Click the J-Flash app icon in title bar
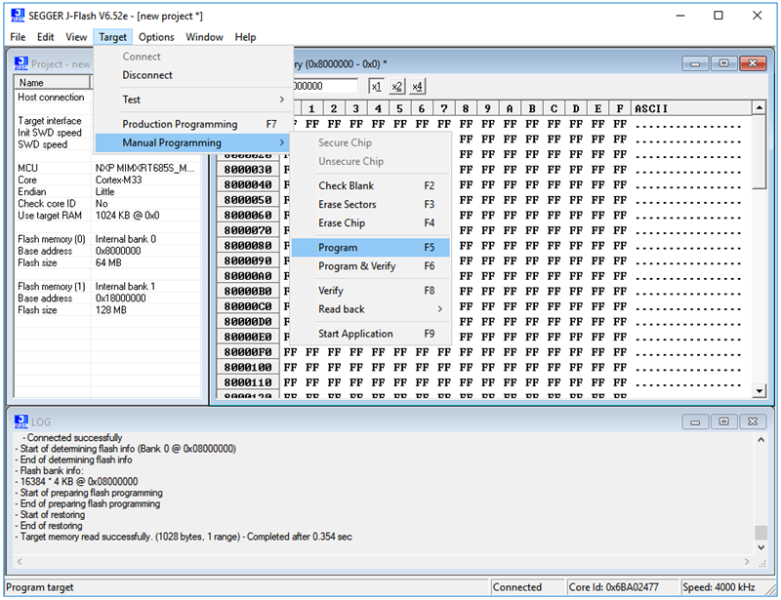This screenshot has width=781, height=600. point(18,16)
